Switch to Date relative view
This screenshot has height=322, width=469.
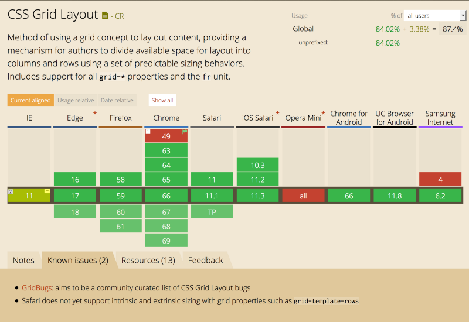coord(117,100)
